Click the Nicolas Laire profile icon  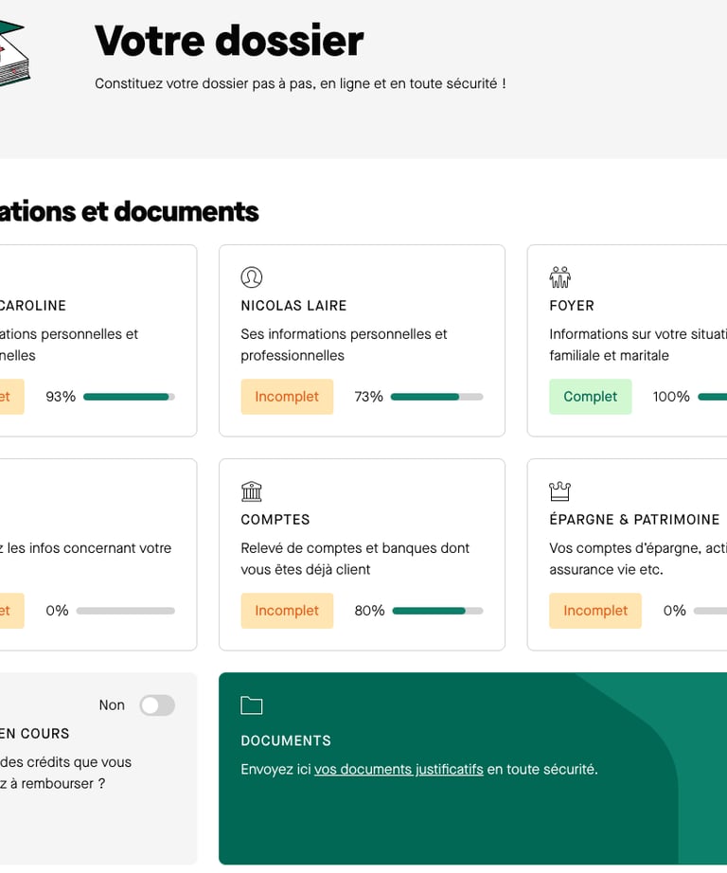[x=252, y=277]
